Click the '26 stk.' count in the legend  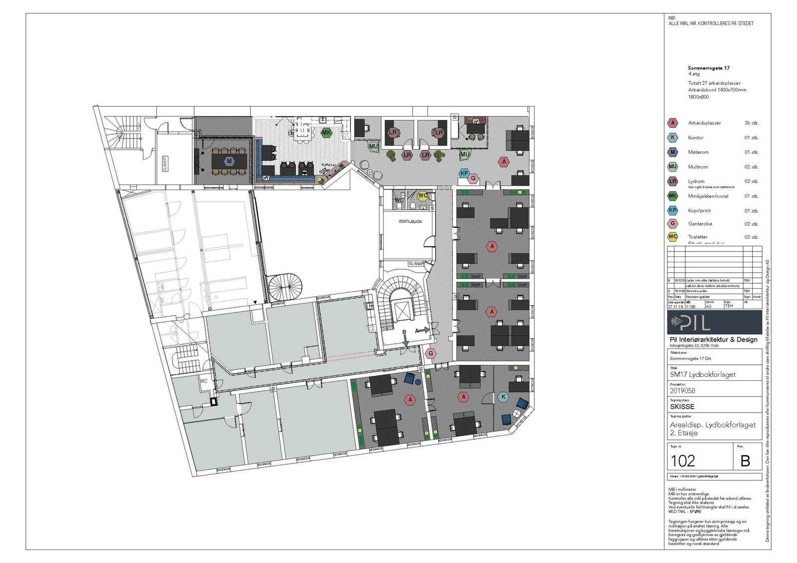click(752, 123)
